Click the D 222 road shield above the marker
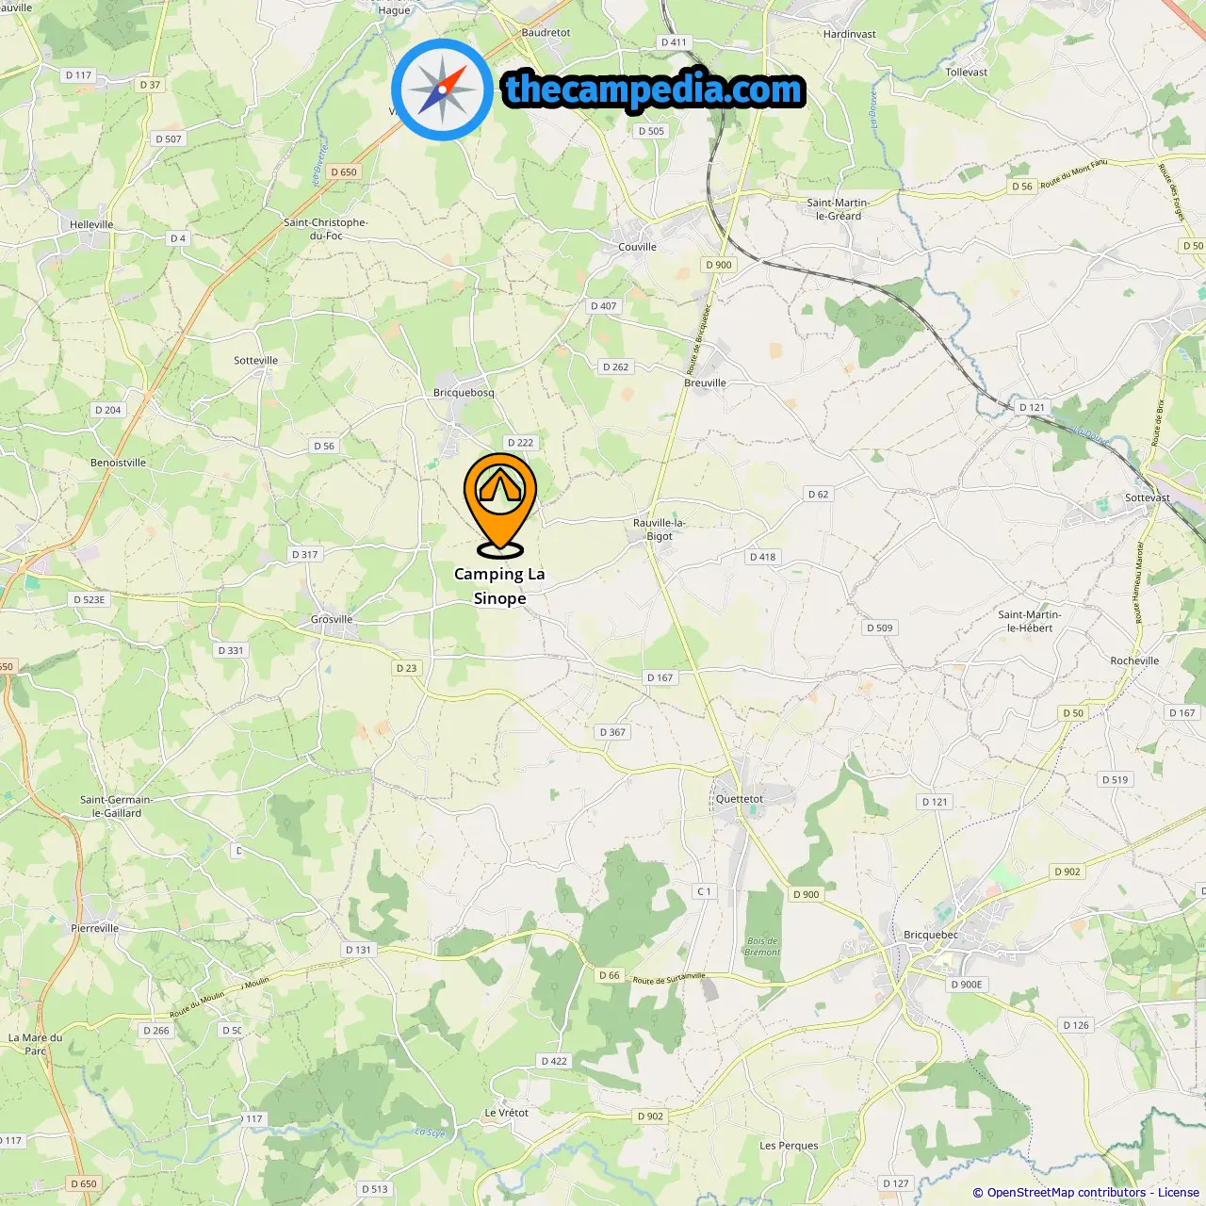The width and height of the screenshot is (1206, 1206). click(520, 443)
